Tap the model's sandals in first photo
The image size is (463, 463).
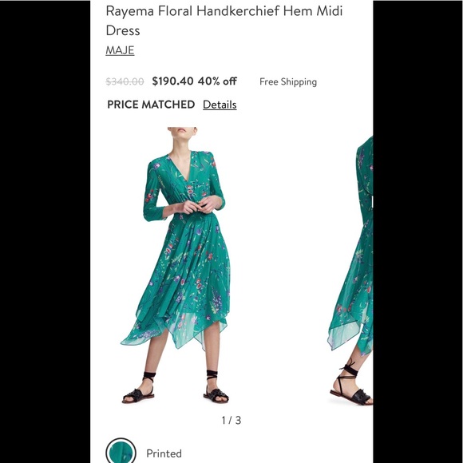[x=176, y=388]
